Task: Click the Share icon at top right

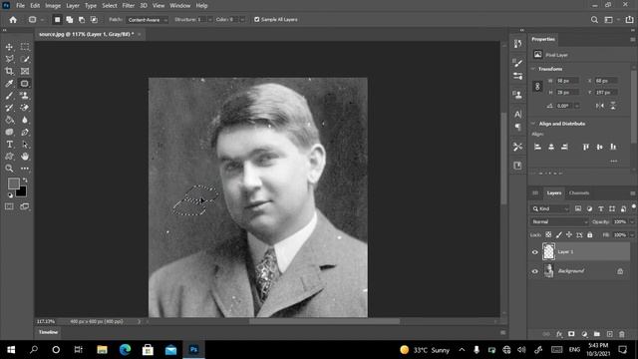Action: tap(629, 20)
